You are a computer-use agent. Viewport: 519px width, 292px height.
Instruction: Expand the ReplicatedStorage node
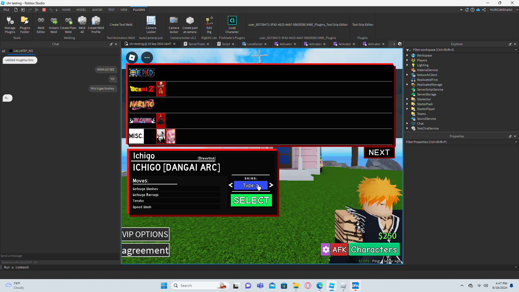coord(407,85)
